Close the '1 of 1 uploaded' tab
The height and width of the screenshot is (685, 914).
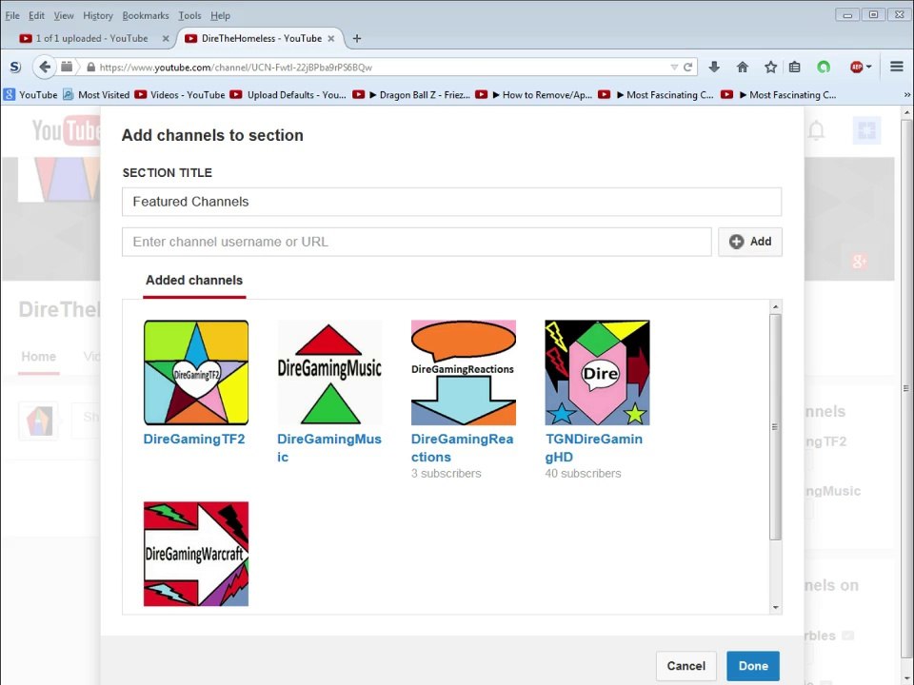tap(166, 38)
